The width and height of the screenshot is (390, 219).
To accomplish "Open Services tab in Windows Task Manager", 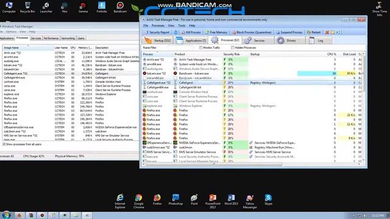I will 36,38.
